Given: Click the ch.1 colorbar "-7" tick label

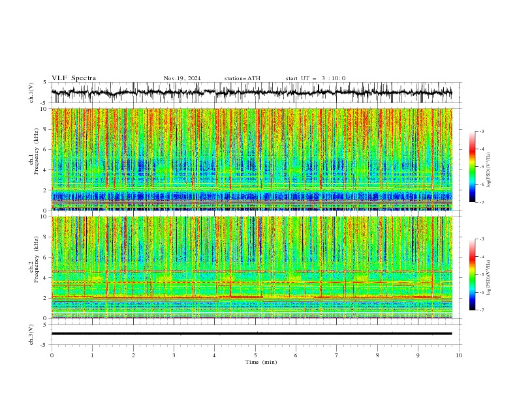Looking at the screenshot, I should [x=482, y=202].
